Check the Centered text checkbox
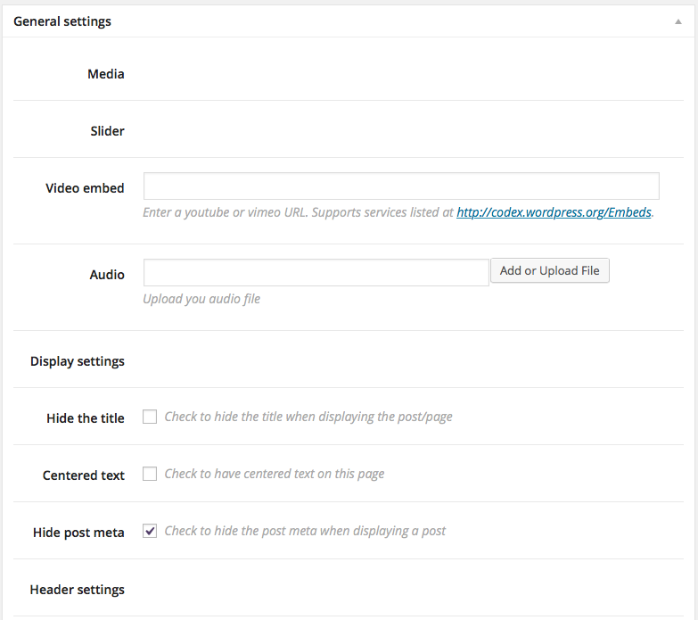The image size is (698, 620). 150,474
